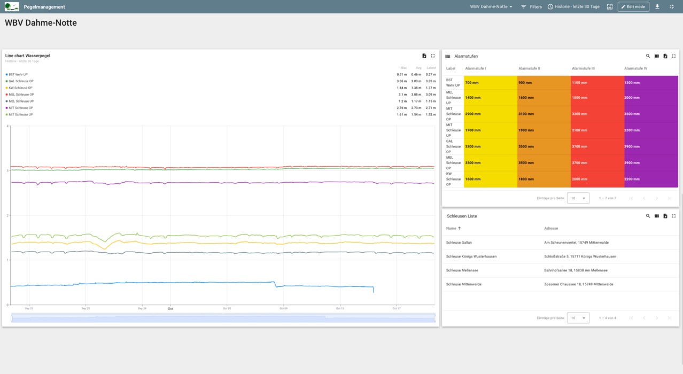Click the dashboard image export icon beside Edit mode
Viewport: 683px width, 374px height.
610,7
